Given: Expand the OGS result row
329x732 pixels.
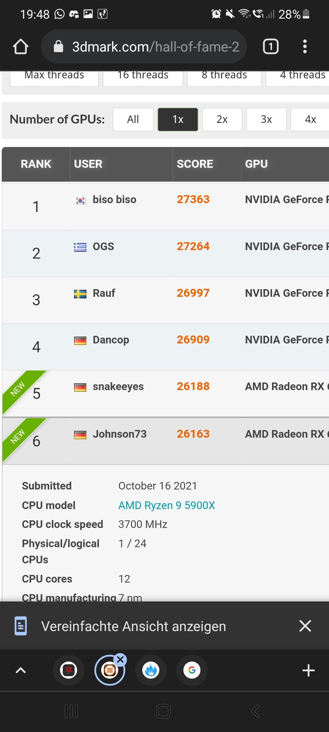Looking at the screenshot, I should point(165,253).
